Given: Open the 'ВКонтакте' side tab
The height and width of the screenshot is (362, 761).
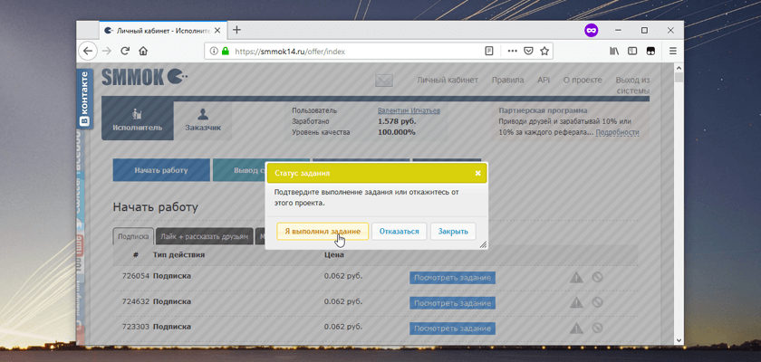Looking at the screenshot, I should pyautogui.click(x=84, y=99).
